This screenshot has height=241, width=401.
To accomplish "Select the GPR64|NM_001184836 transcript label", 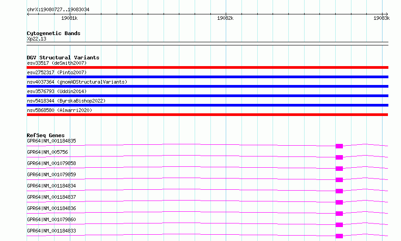I will (x=51, y=208).
